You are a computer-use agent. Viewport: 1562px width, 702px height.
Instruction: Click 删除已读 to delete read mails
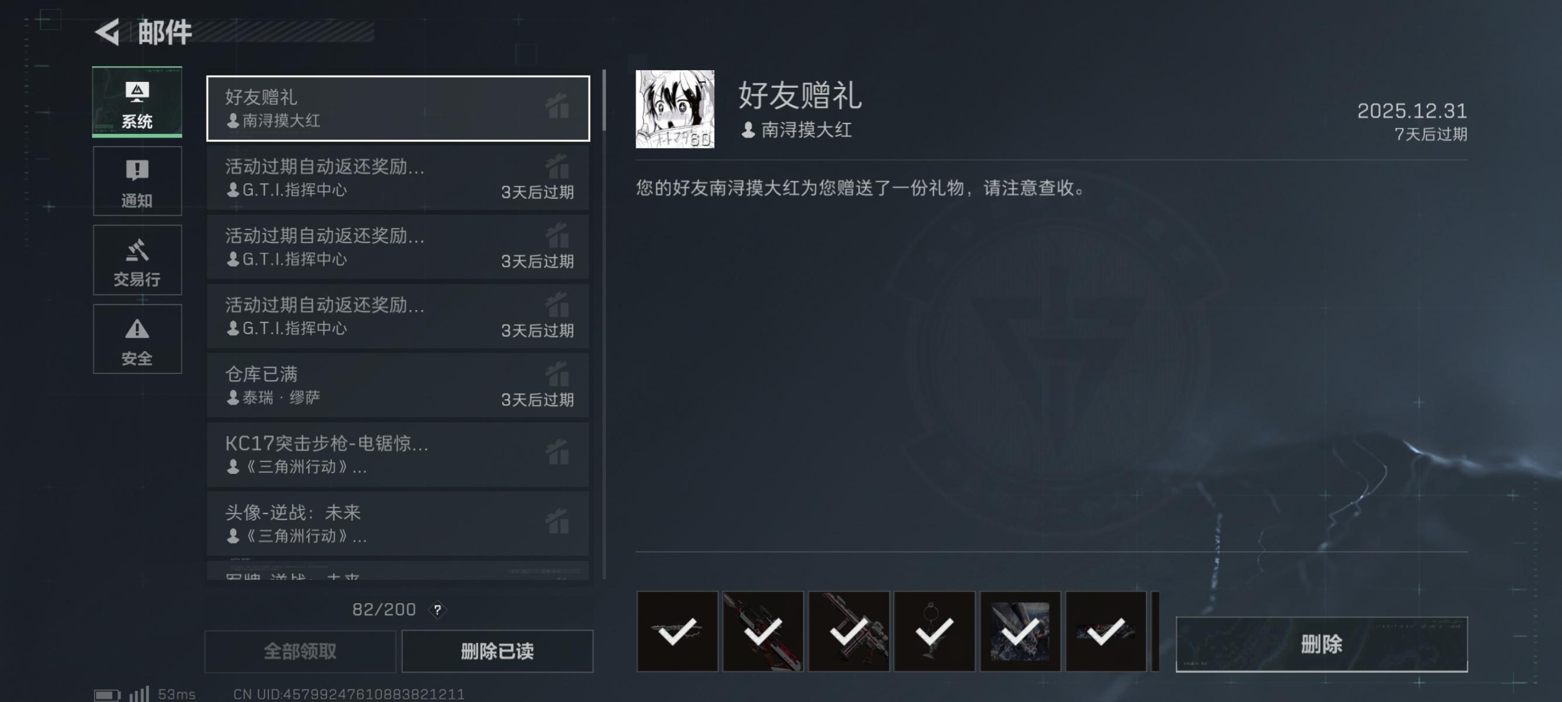497,652
